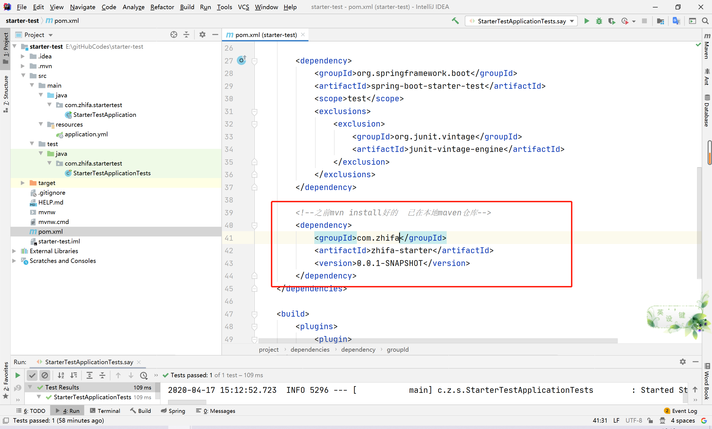Image resolution: width=712 pixels, height=429 pixels.
Task: Click the editor horizontal scrollbar
Action: click(437, 341)
